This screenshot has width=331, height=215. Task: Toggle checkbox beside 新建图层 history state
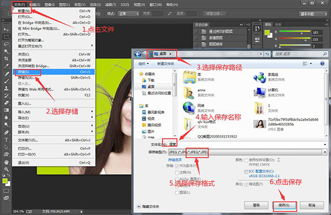[x=196, y=38]
